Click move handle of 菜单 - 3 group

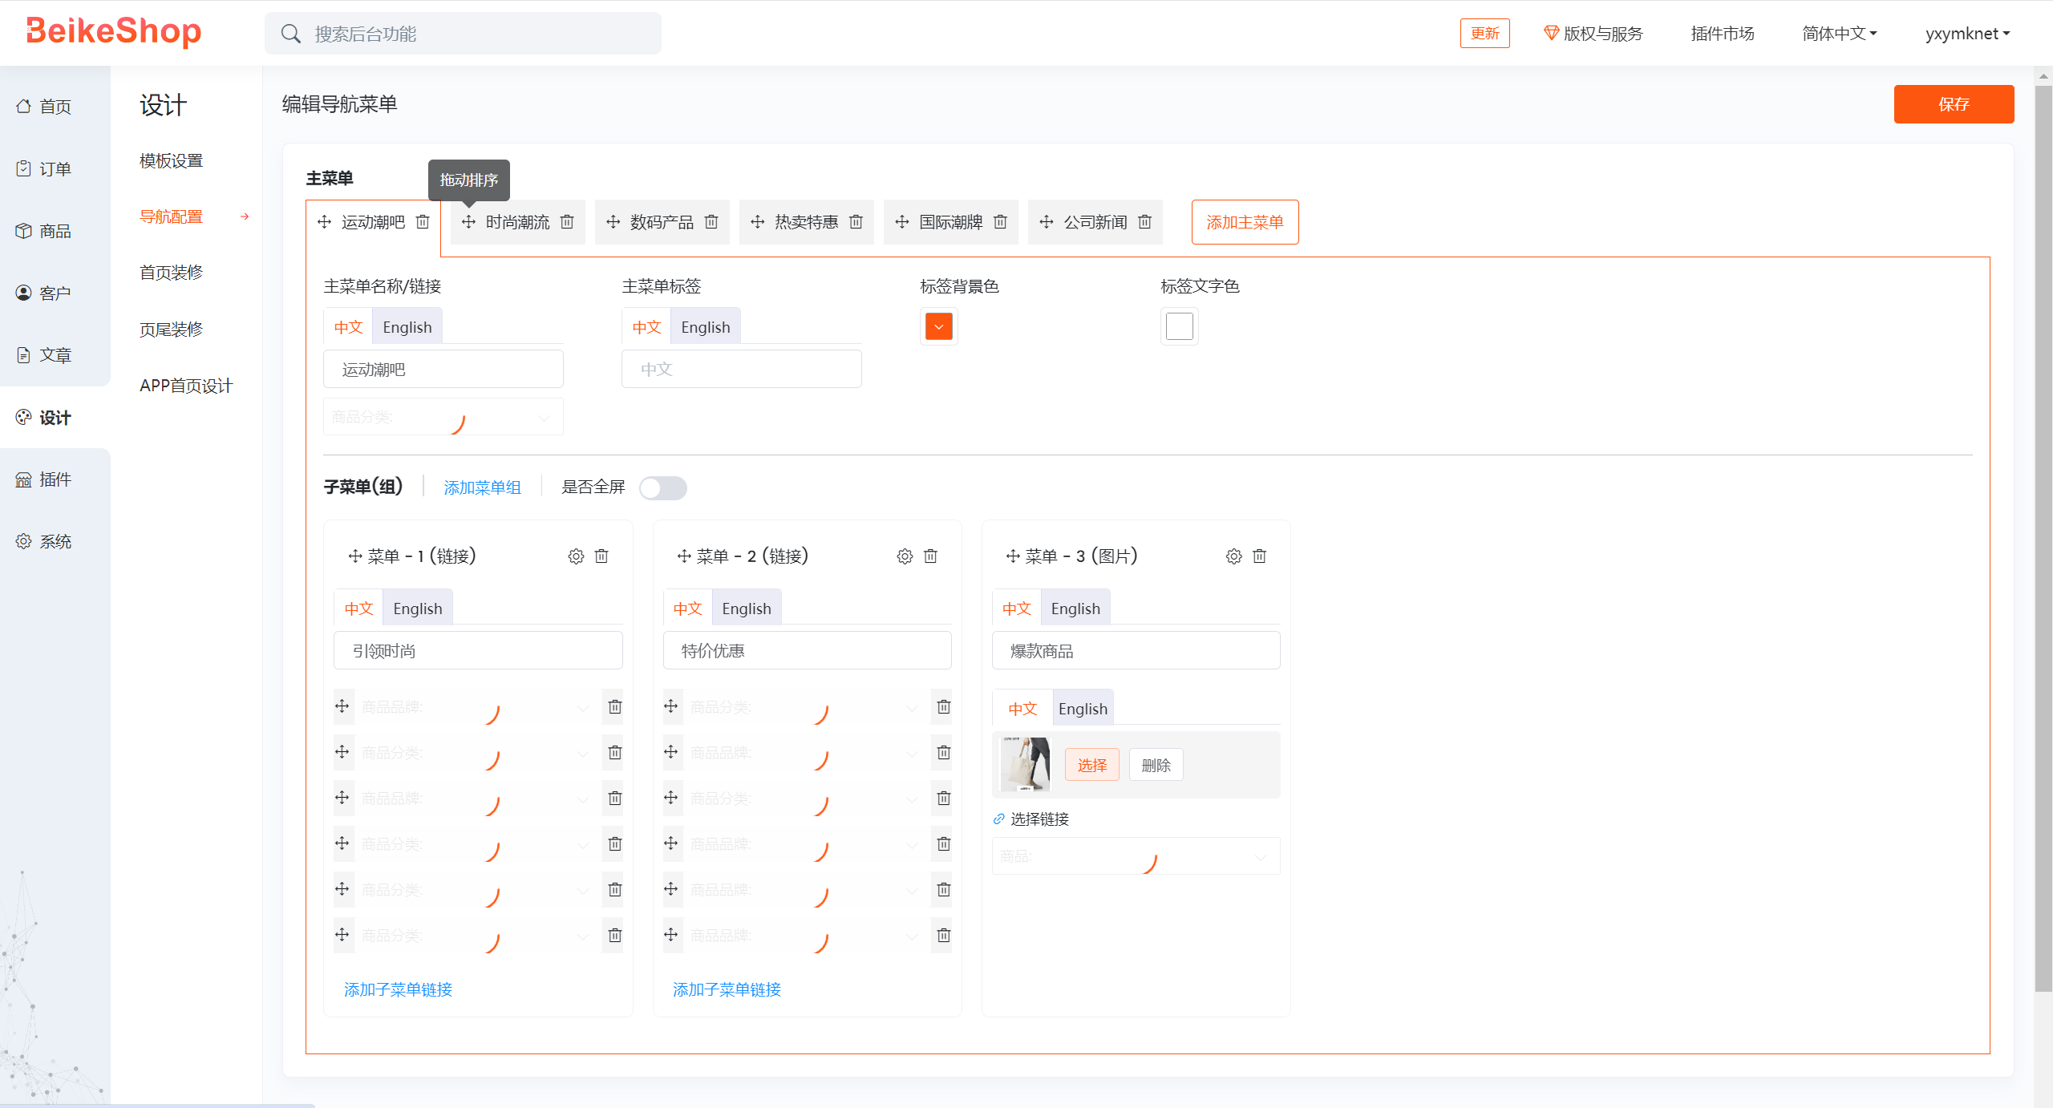[x=1013, y=556]
